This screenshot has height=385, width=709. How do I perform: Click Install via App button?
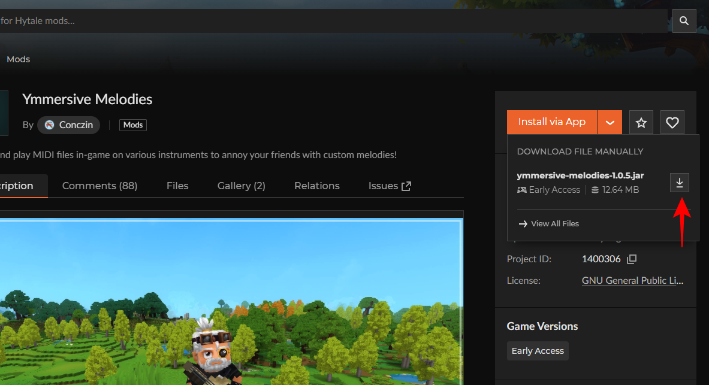(x=552, y=122)
